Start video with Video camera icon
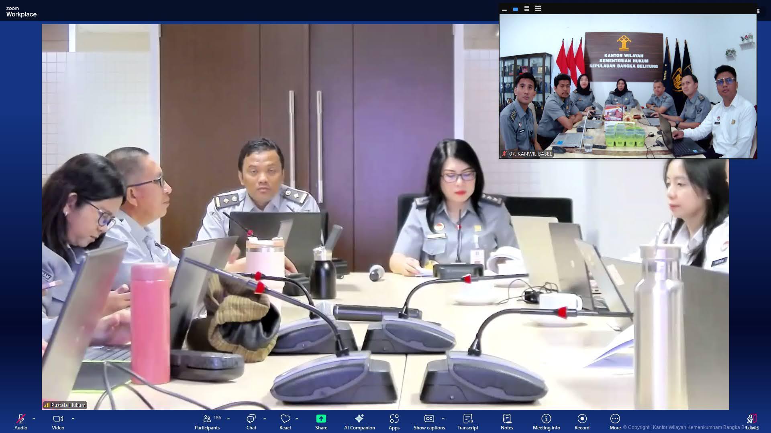This screenshot has width=771, height=433. pos(58,419)
